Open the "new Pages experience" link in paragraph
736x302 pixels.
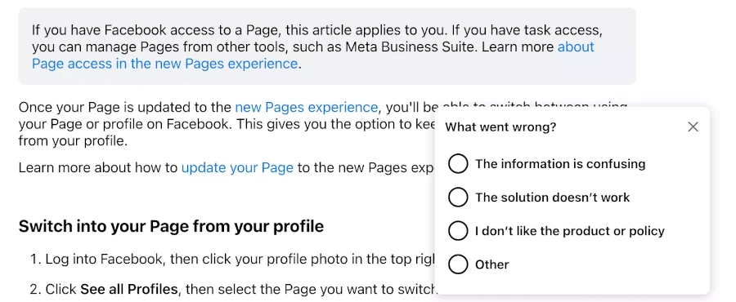(x=306, y=107)
